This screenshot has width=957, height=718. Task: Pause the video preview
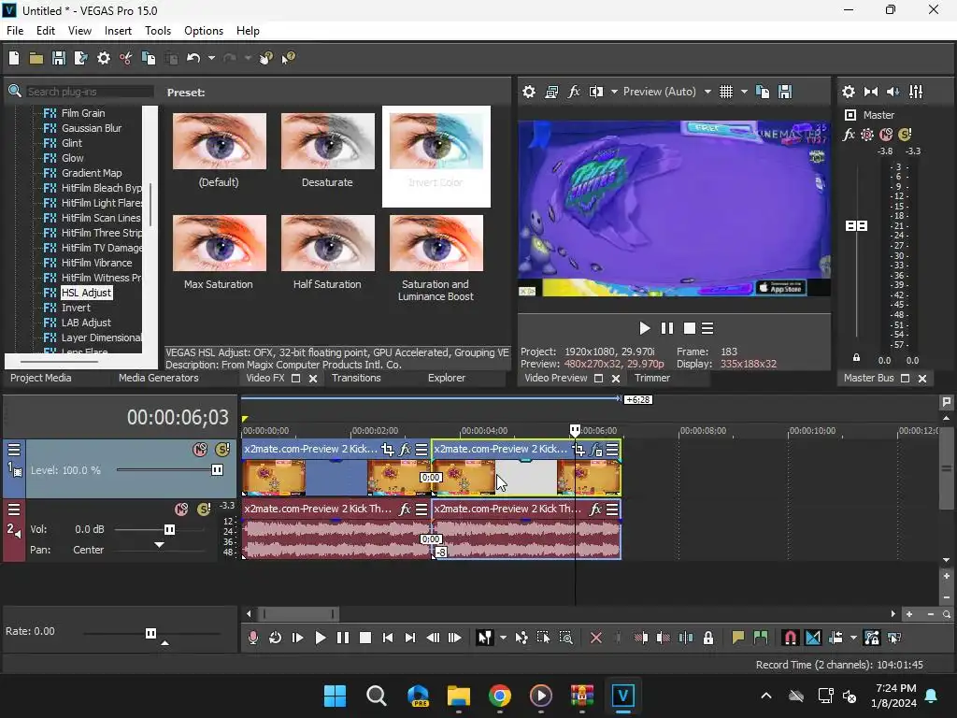click(x=667, y=328)
